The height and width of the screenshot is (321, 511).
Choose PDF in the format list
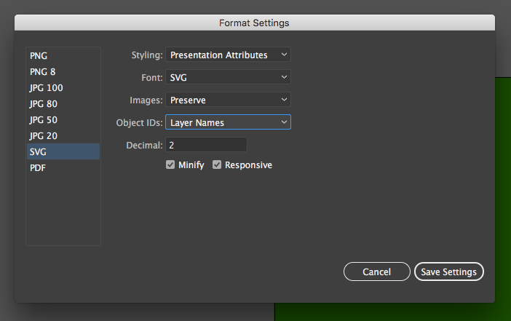(39, 167)
